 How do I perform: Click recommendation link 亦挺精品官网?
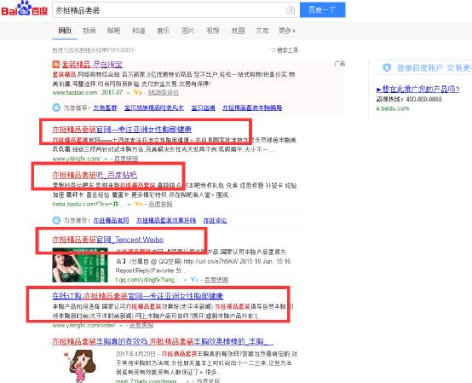click(x=111, y=220)
